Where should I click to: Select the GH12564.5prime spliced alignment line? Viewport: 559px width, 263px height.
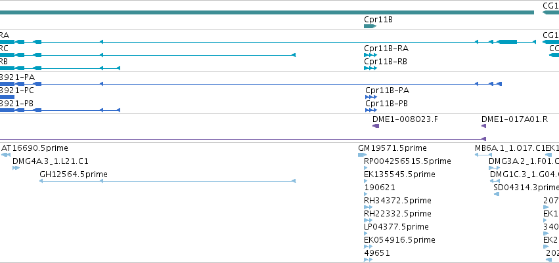[x=168, y=181]
